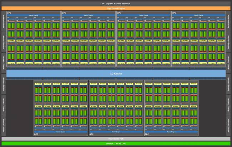Select Raster Engine bar in the third top GPC

[x=143, y=15]
